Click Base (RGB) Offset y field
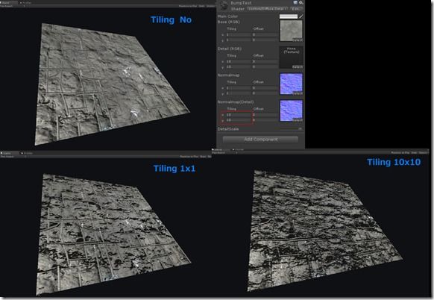 point(265,40)
